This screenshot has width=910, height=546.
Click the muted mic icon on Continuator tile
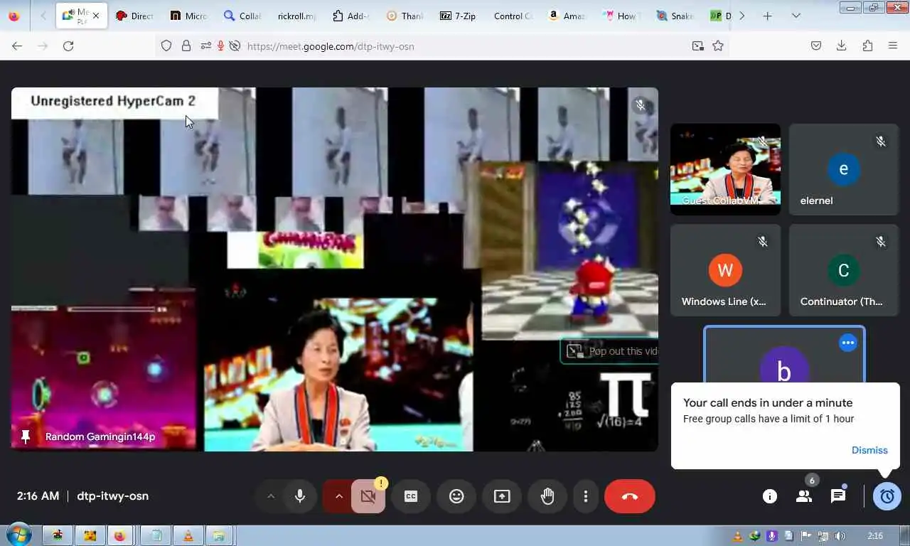point(881,242)
